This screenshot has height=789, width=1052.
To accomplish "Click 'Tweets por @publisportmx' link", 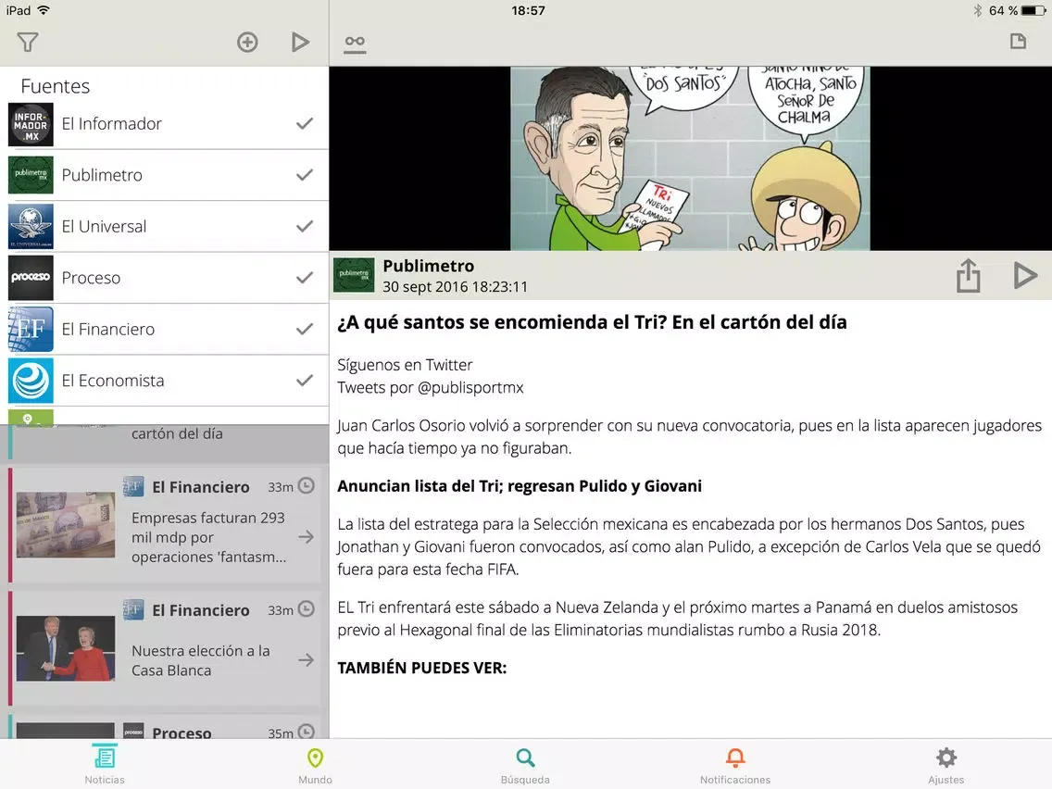I will (x=431, y=388).
